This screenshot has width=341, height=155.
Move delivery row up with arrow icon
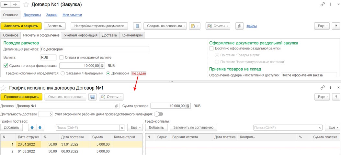pyautogui.click(x=32, y=127)
